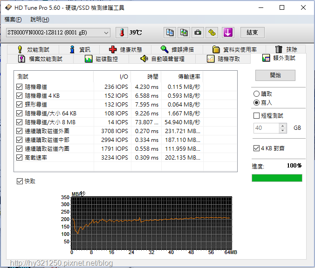Click the 0.270 ms time cell
315x268 pixels.
(147, 131)
